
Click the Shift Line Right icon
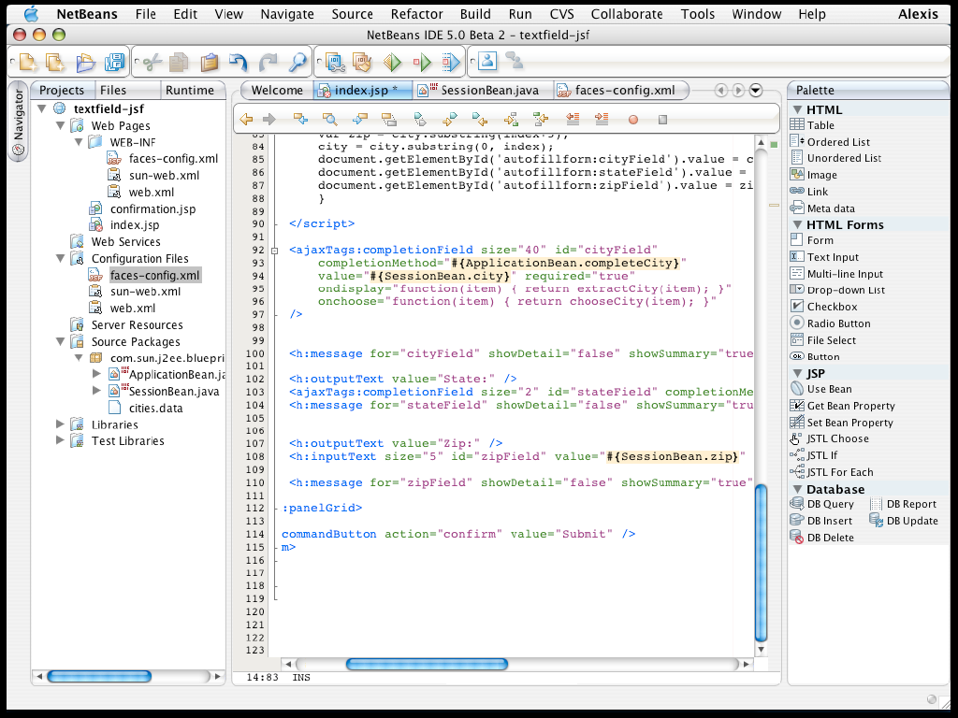[602, 119]
